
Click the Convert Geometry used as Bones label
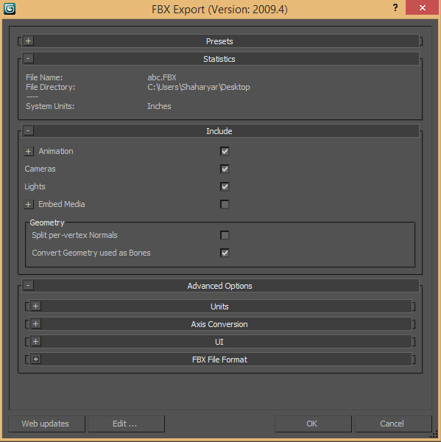pos(91,253)
